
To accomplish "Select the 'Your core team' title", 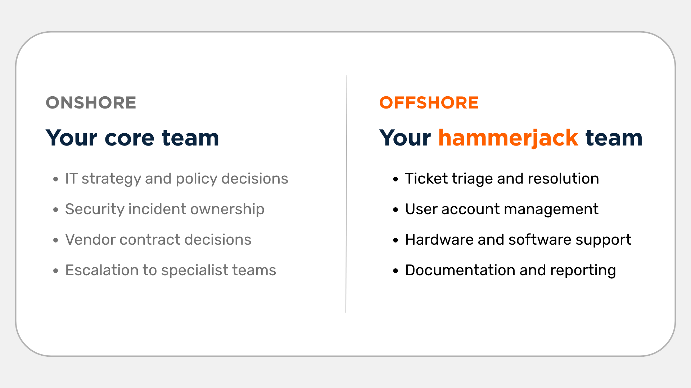I will click(x=132, y=138).
